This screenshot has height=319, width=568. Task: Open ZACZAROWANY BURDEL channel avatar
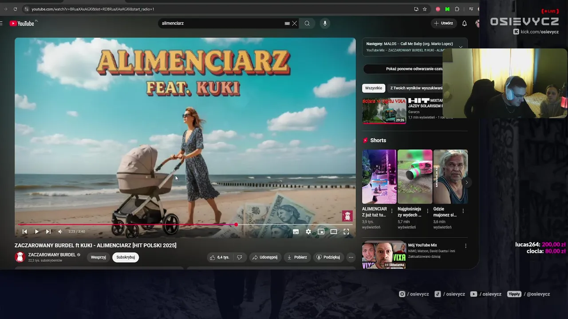coord(20,257)
